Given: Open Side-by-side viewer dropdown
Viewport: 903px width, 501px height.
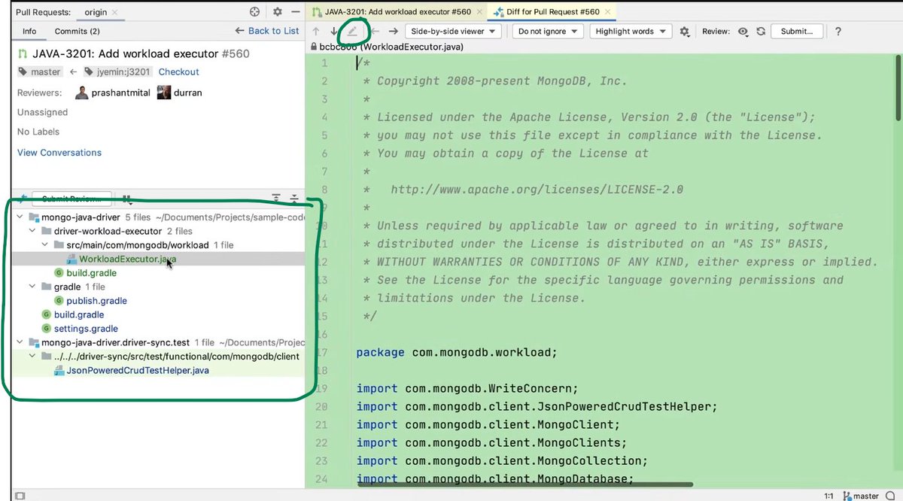Looking at the screenshot, I should 454,32.
